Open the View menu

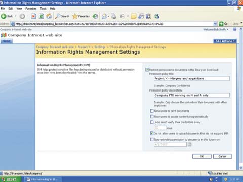click(x=19, y=9)
